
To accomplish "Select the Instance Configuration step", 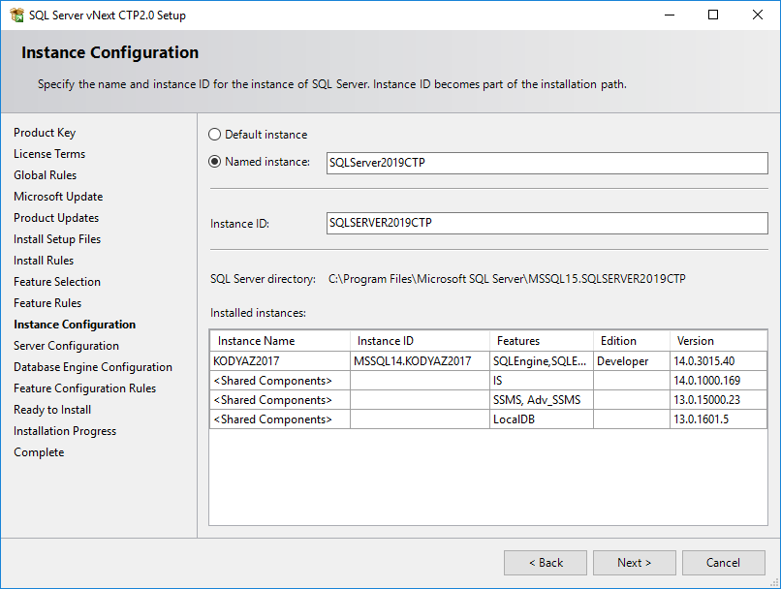I will pos(75,325).
